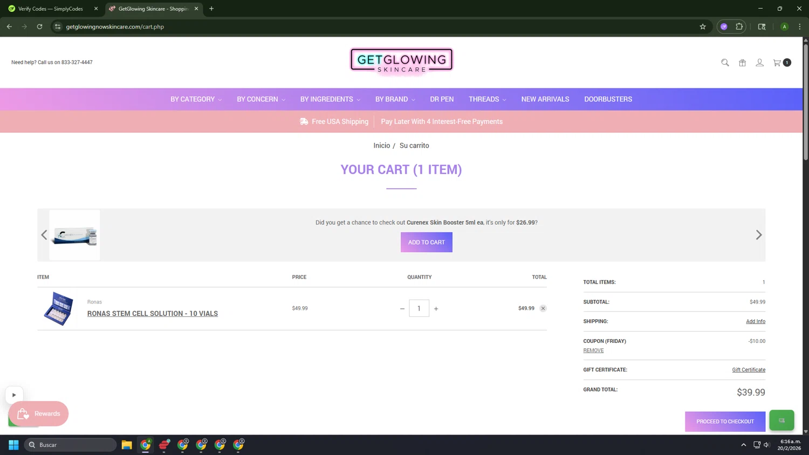Click the Ronas brand label

click(94, 302)
